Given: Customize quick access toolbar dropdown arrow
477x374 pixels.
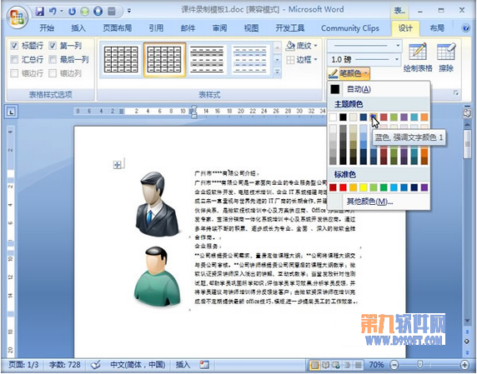Looking at the screenshot, I should pyautogui.click(x=129, y=11).
